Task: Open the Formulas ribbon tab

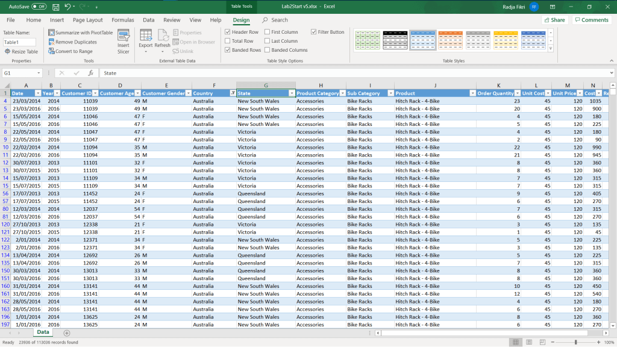Action: [x=123, y=20]
